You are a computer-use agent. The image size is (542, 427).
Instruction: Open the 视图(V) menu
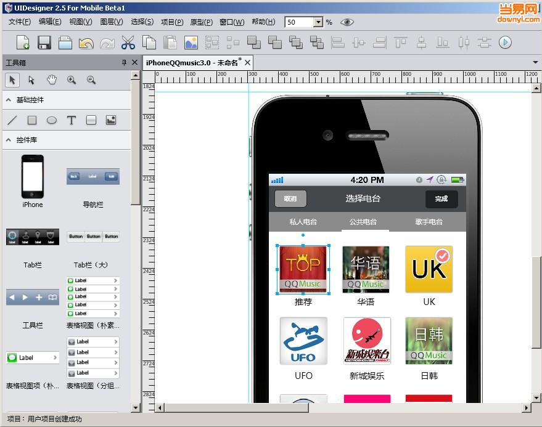tap(81, 22)
